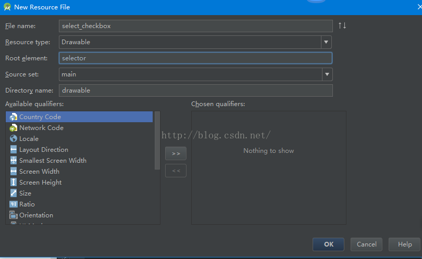
Task: Add qualifier with the >> button
Action: (176, 153)
